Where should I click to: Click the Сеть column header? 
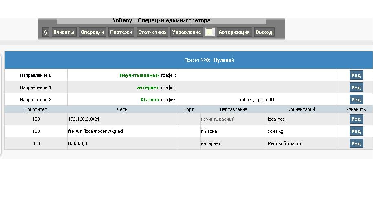click(122, 109)
